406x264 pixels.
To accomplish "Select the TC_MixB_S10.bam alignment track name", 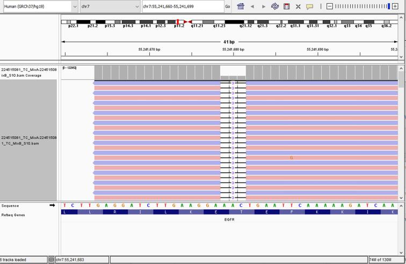I will 28,140.
